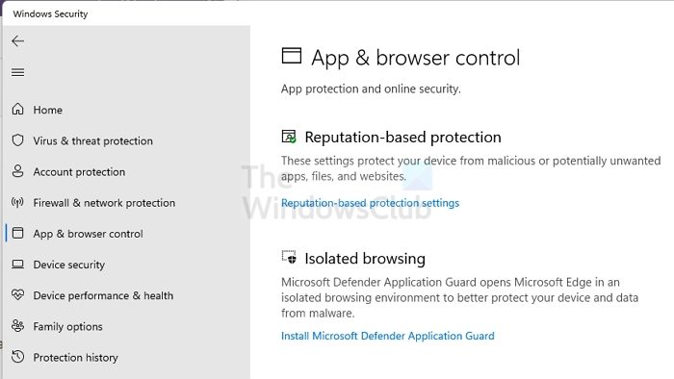Click 'App protection and online security.' text

click(371, 88)
